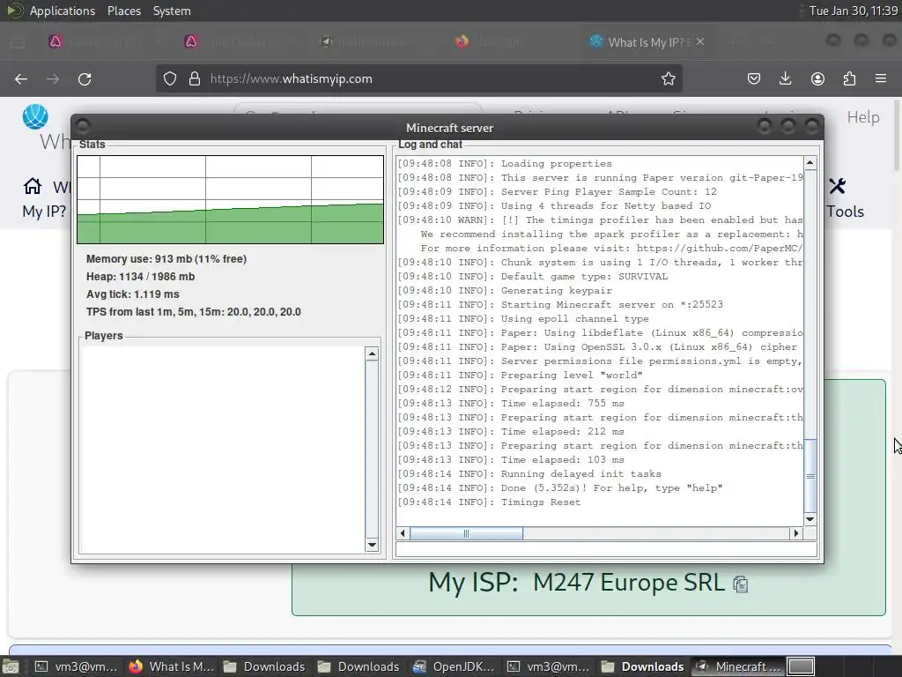Click log line "Loading properties"
This screenshot has height=677, width=902.
click(x=505, y=163)
